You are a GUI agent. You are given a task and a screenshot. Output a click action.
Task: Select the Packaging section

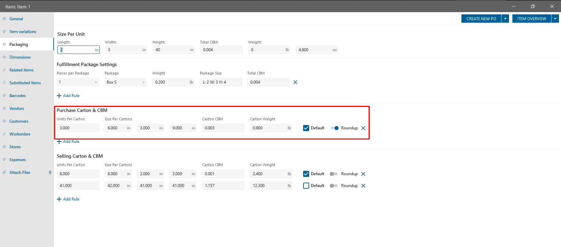(x=19, y=44)
